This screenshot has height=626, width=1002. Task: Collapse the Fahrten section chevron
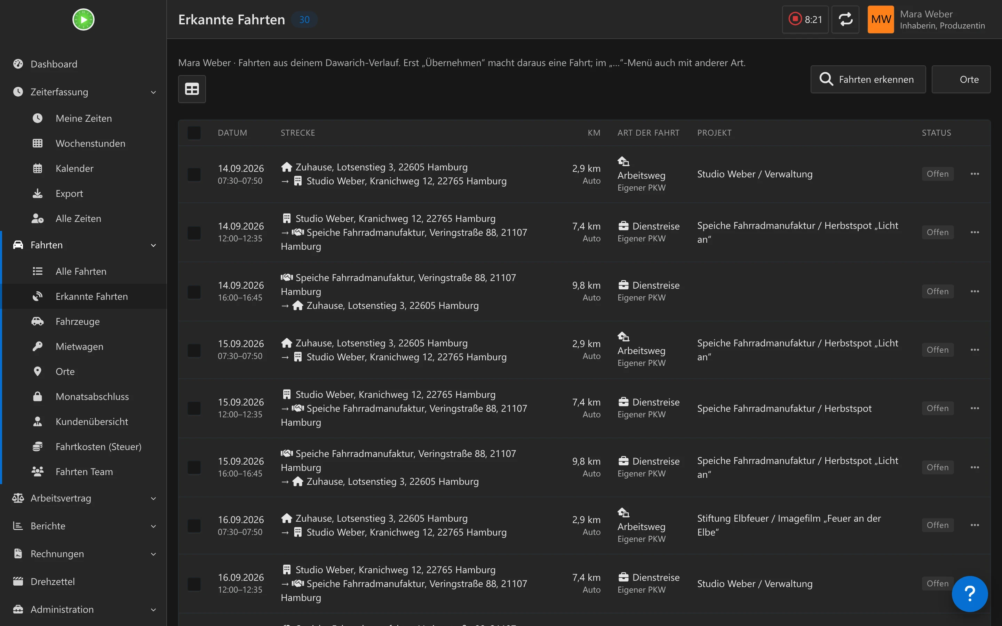(x=153, y=245)
